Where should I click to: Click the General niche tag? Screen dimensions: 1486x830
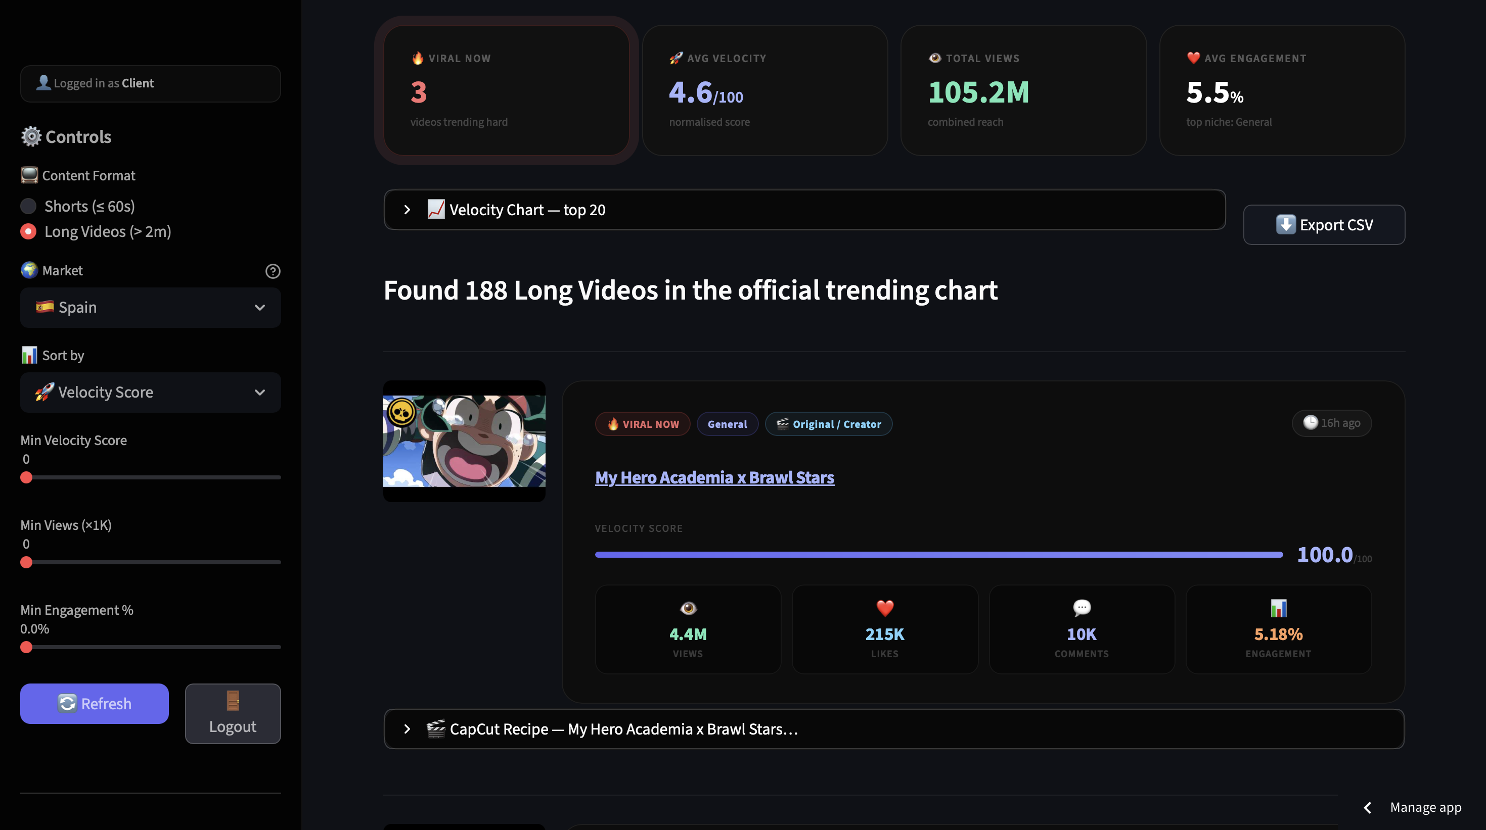coord(727,424)
